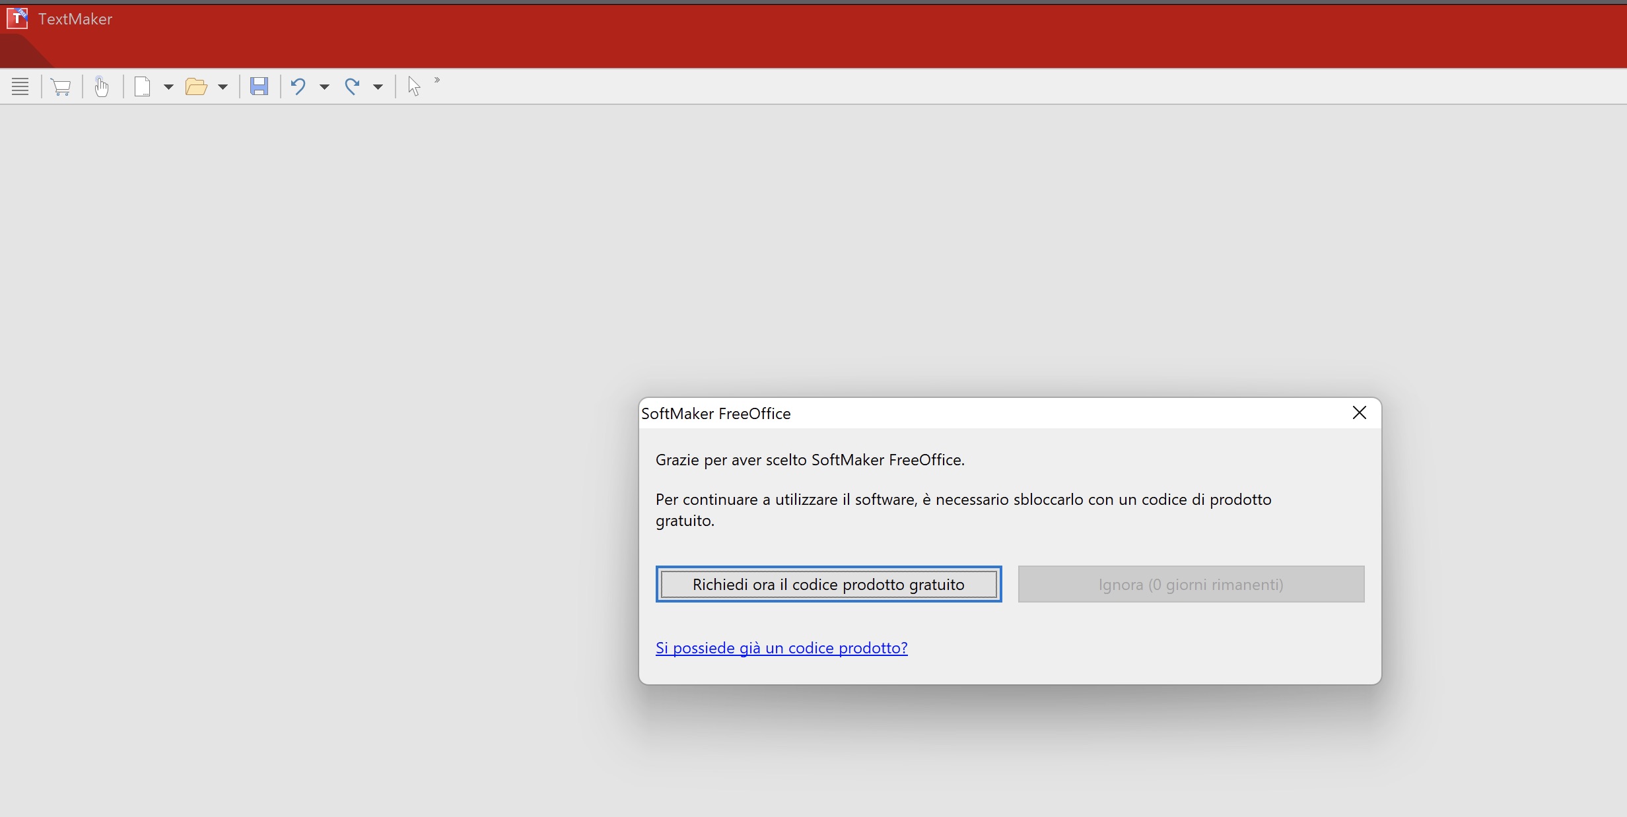Expand the open file dropdown arrow
Image resolution: width=1627 pixels, height=817 pixels.
(223, 87)
